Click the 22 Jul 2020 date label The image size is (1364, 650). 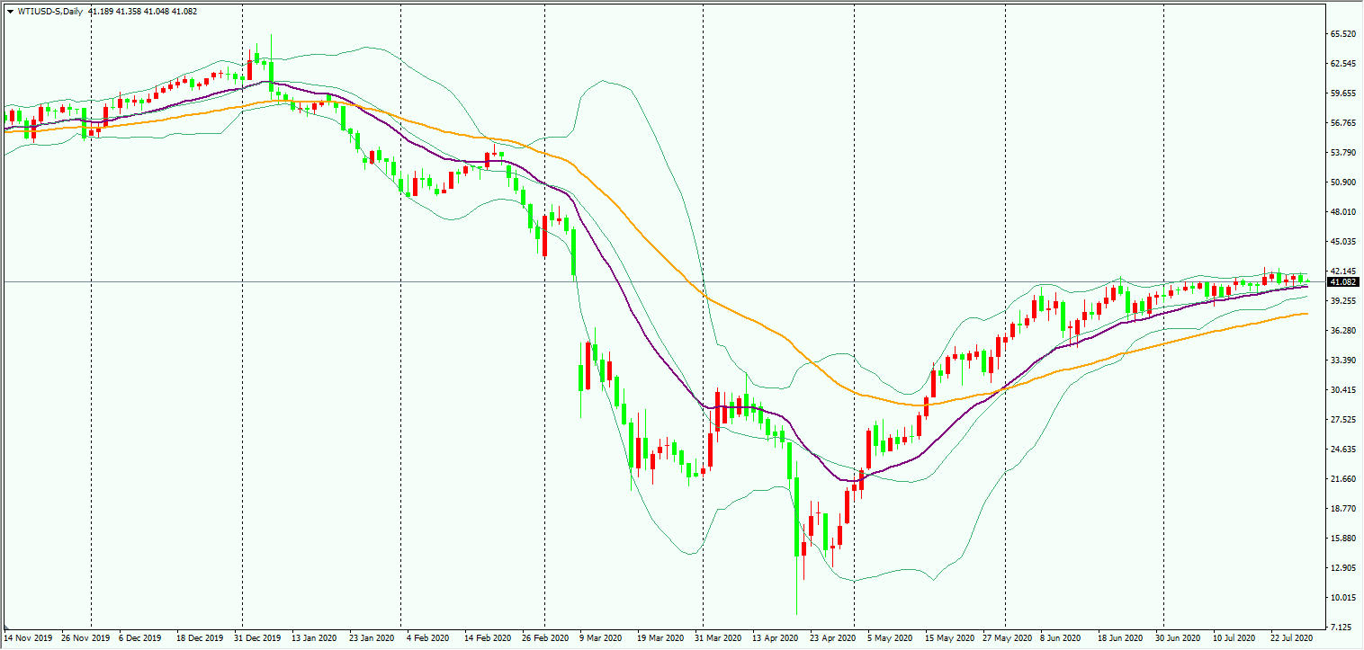[x=1292, y=638]
